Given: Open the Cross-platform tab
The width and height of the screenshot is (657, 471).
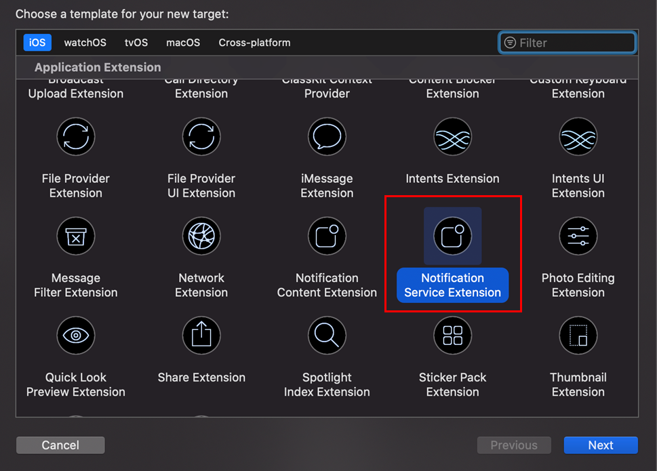Looking at the screenshot, I should (254, 43).
